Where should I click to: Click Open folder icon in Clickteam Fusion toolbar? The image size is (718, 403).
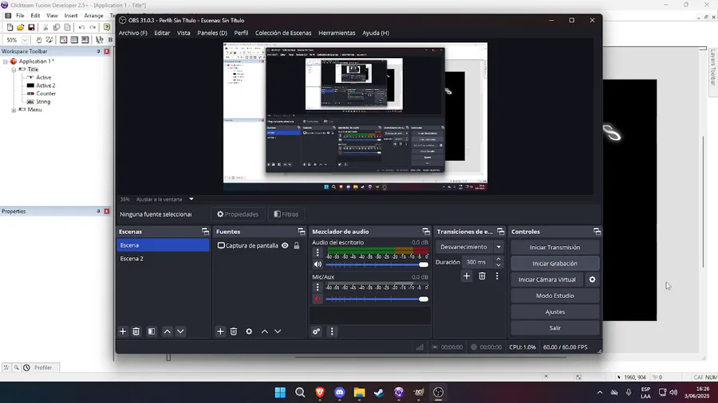[20, 27]
